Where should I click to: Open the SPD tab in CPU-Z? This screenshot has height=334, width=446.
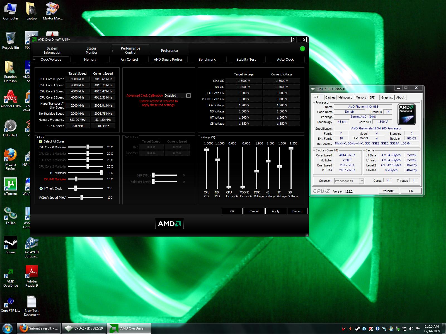click(372, 97)
